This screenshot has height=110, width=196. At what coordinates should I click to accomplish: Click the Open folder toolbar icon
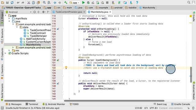pos(2,2)
